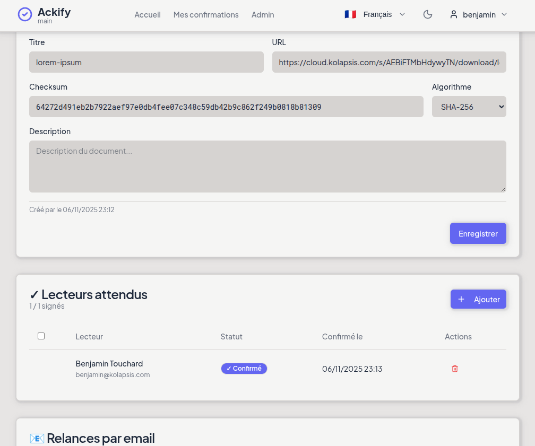Click the user profile icon beside benjamin
This screenshot has height=446, width=535.
(454, 15)
